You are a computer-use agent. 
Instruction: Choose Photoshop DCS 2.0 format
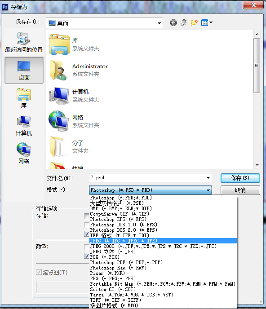163,230
